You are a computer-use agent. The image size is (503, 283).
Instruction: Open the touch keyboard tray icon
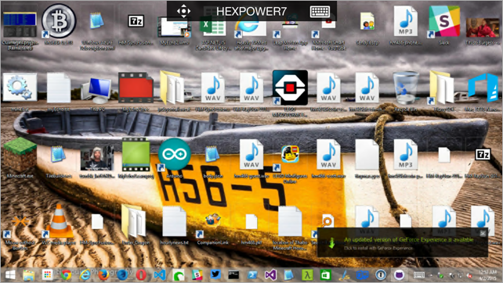click(419, 275)
